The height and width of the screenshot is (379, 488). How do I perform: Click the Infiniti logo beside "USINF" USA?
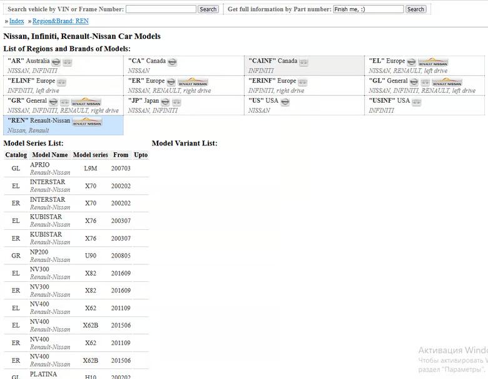coord(416,102)
